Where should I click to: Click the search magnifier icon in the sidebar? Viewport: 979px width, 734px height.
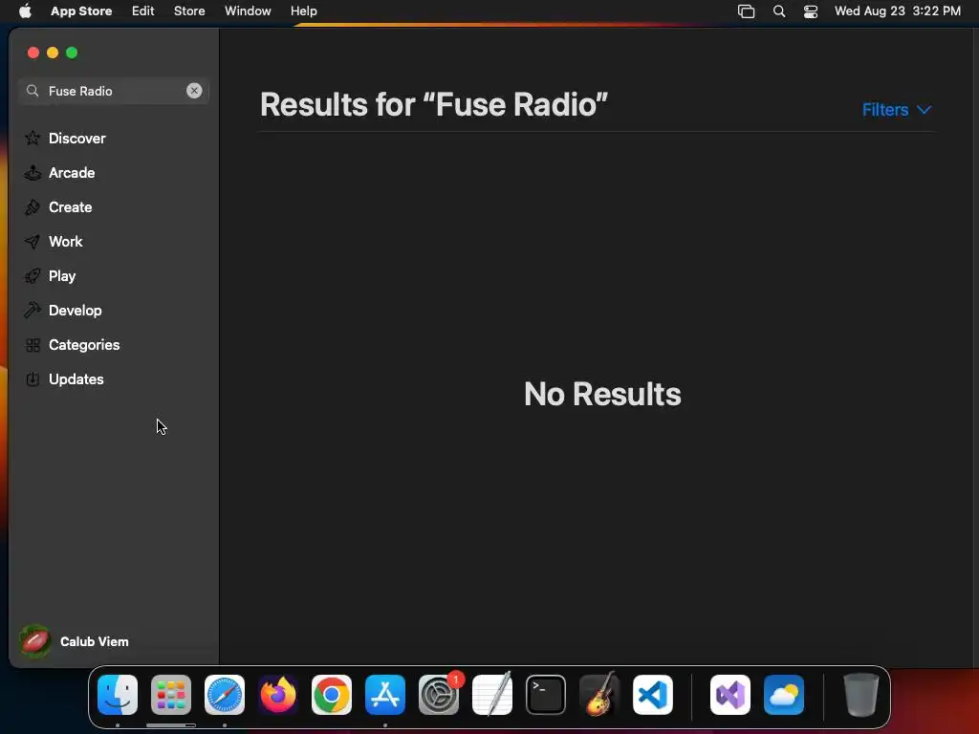point(33,91)
